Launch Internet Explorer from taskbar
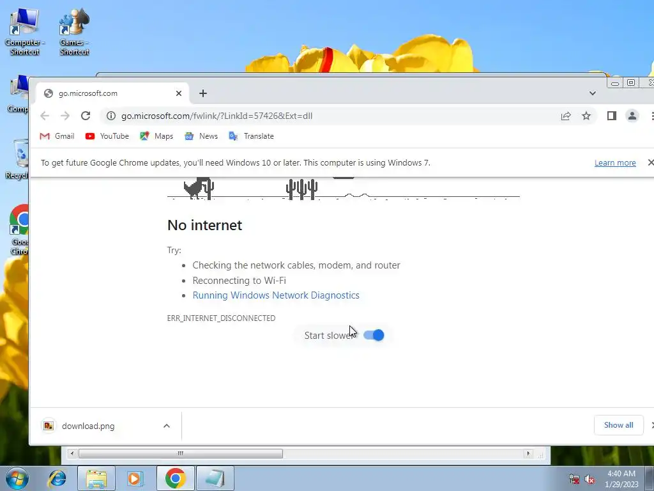This screenshot has height=491, width=654. tap(57, 478)
